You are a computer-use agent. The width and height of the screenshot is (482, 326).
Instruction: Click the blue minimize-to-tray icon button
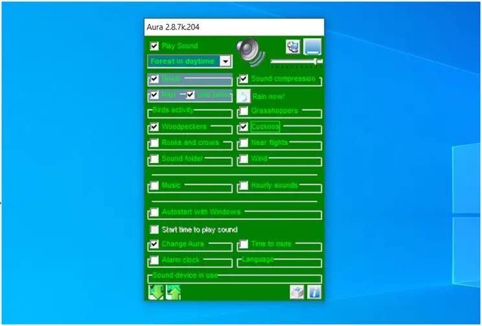click(x=312, y=47)
